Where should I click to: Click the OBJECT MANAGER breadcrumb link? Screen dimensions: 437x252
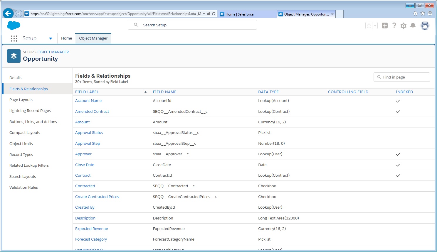pyautogui.click(x=53, y=52)
